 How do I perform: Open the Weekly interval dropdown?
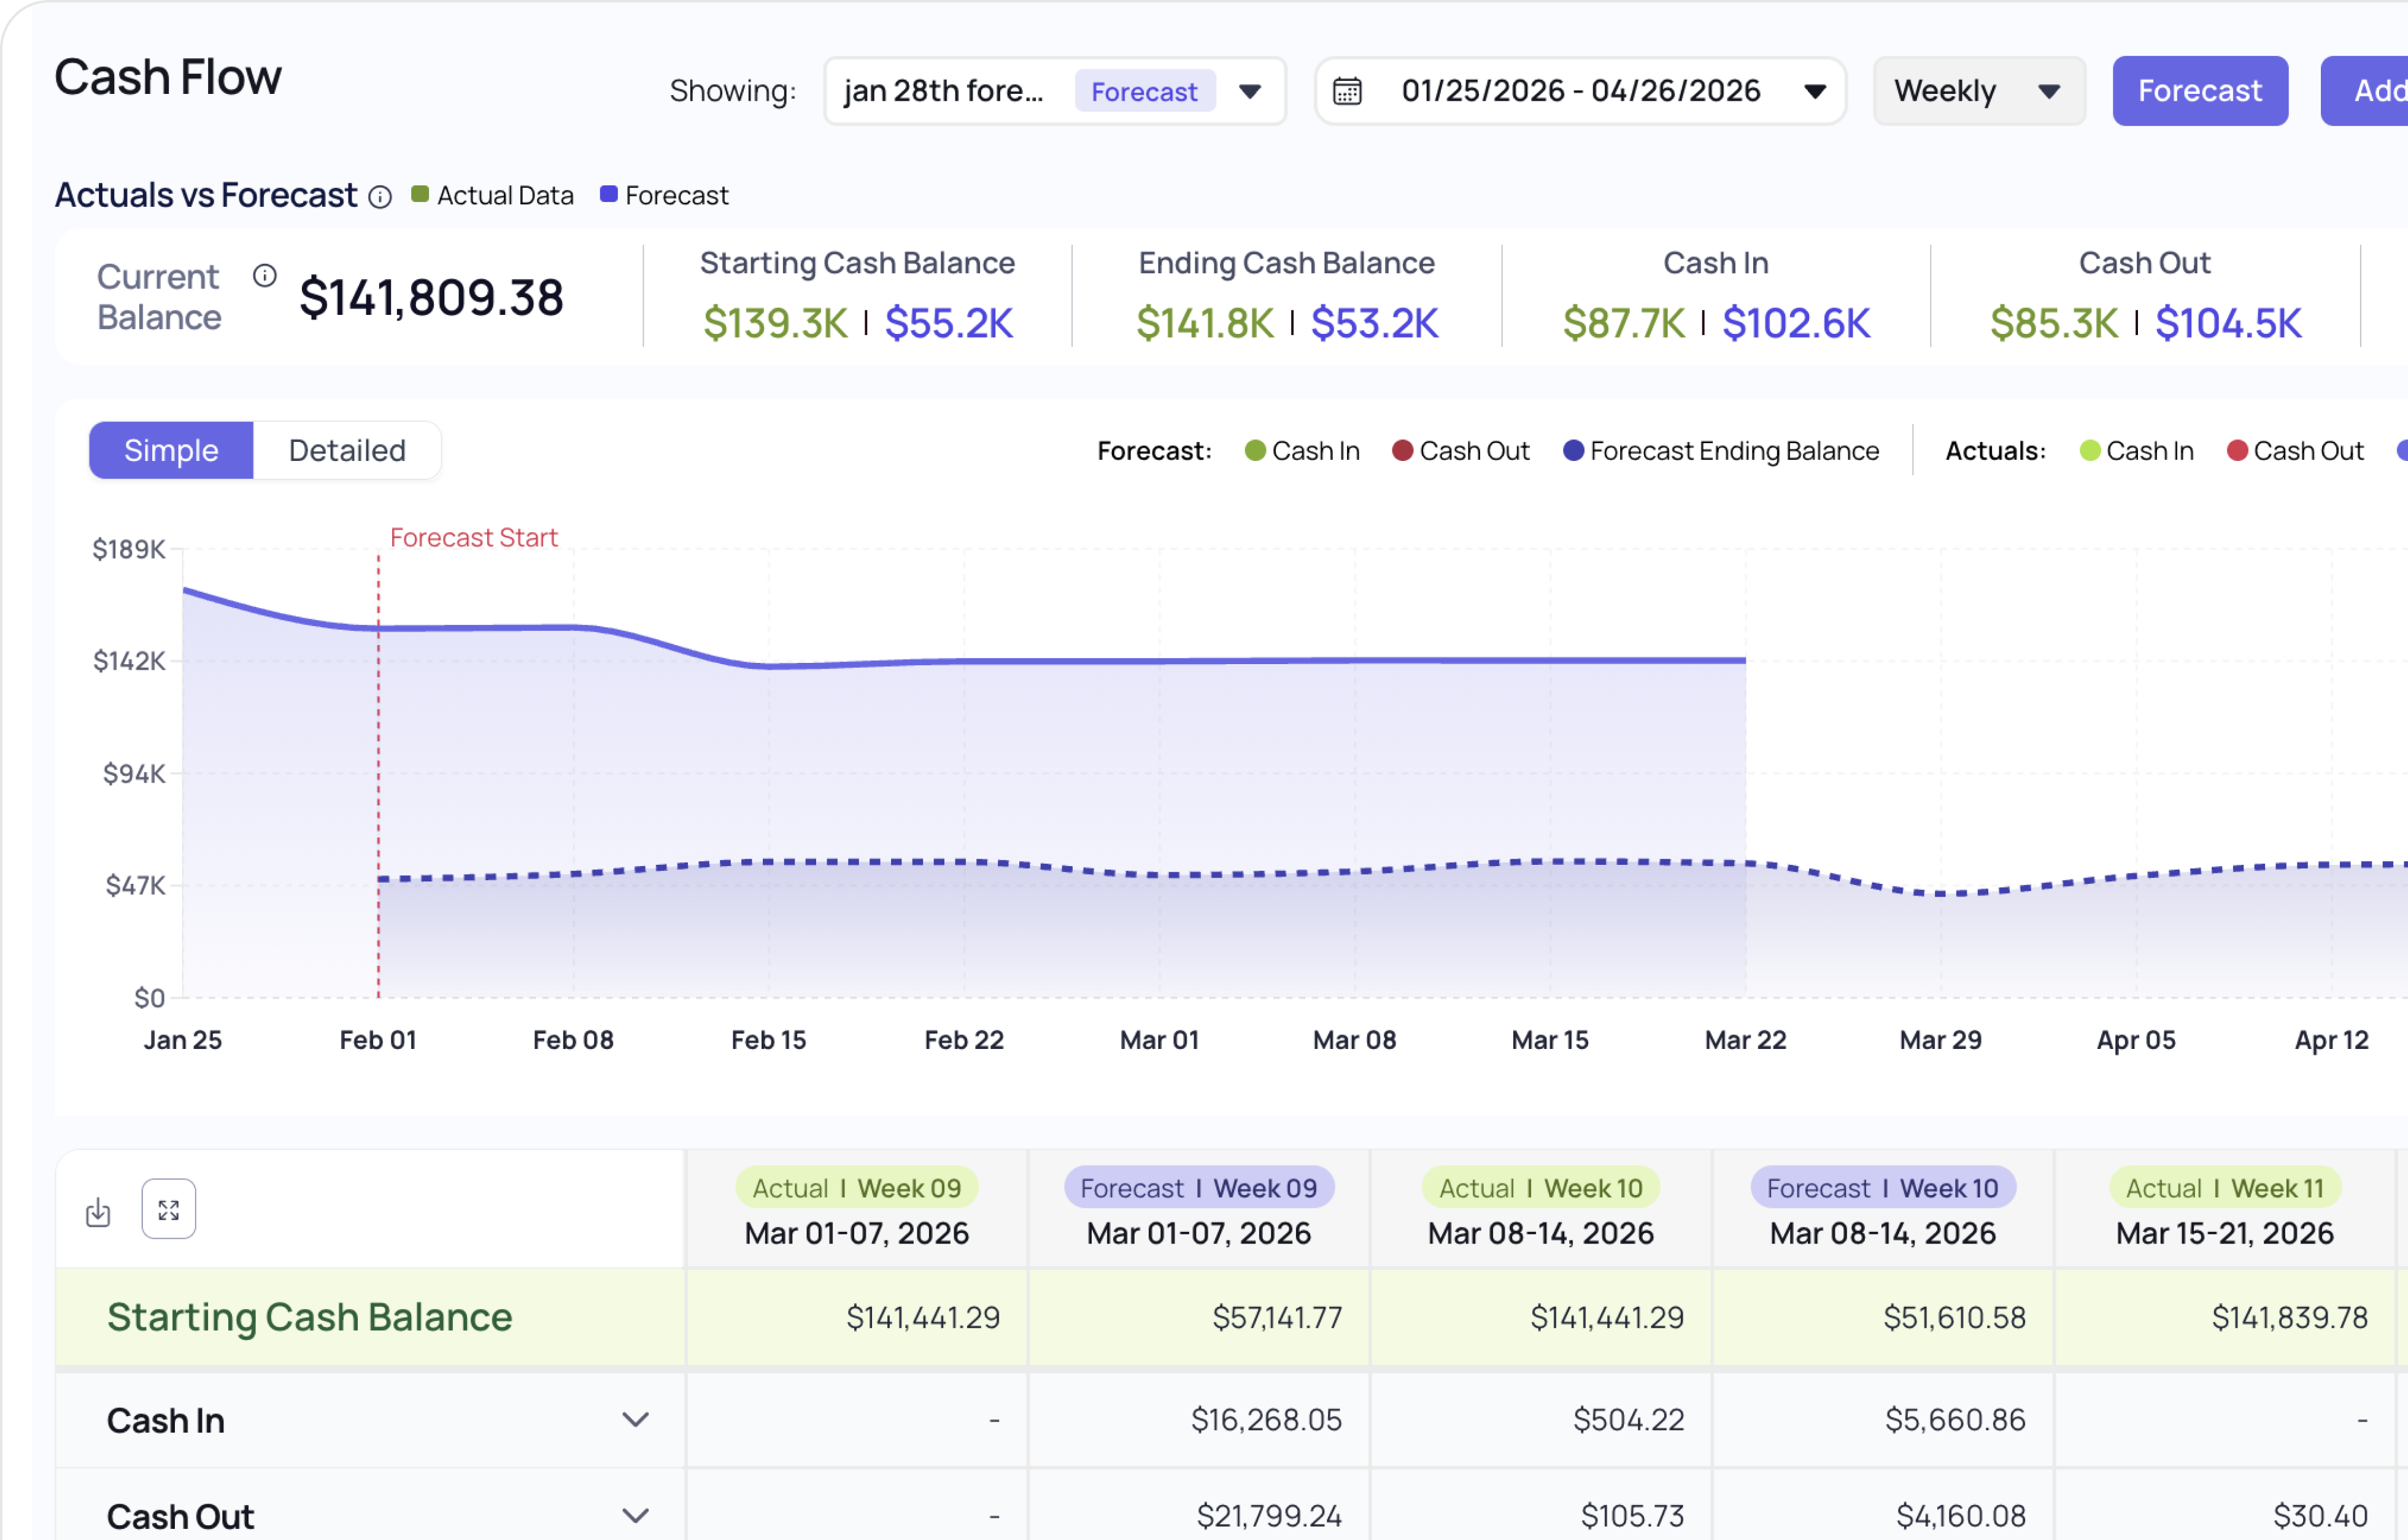pos(2049,91)
